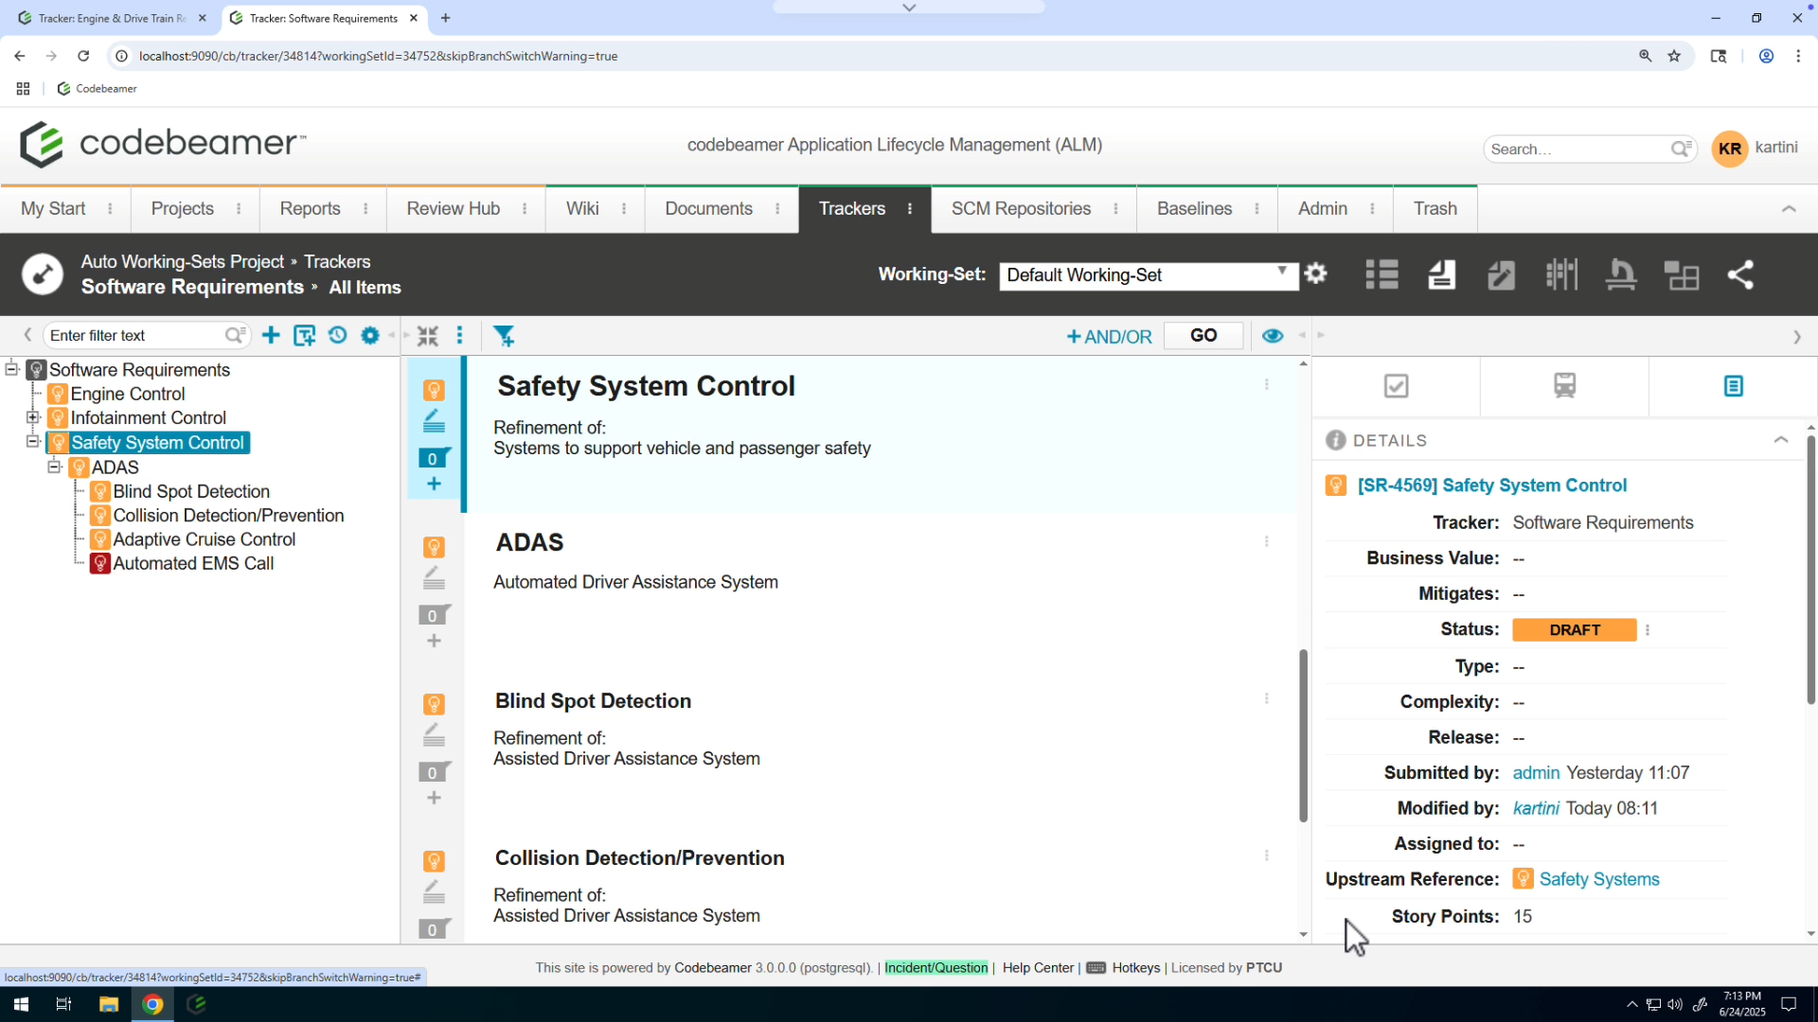1818x1022 pixels.
Task: Click the collapse-all arrows icon
Action: tap(428, 336)
